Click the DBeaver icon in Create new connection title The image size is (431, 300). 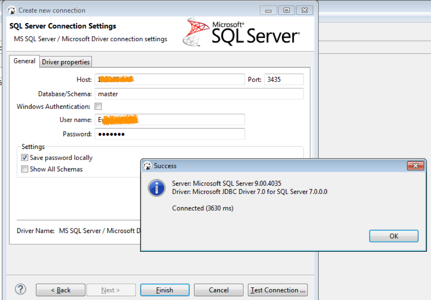click(12, 10)
